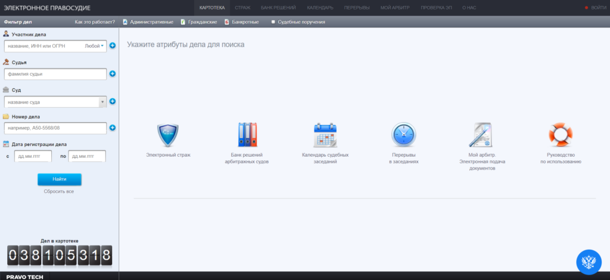The width and height of the screenshot is (610, 280).
Task: Toggle the Гражданские case type filter
Action: (x=198, y=22)
